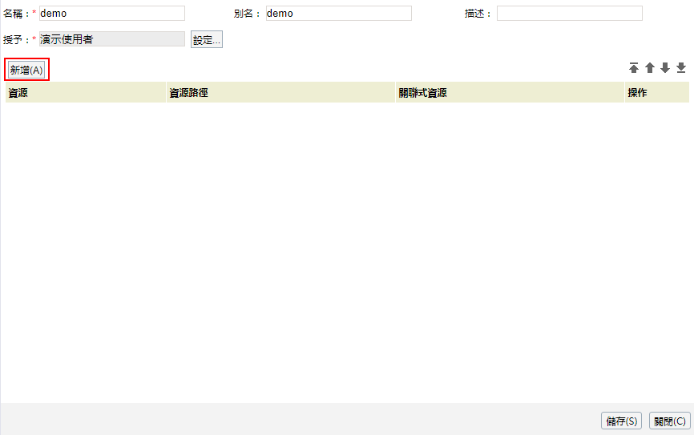Click into the 別名 input box

338,14
